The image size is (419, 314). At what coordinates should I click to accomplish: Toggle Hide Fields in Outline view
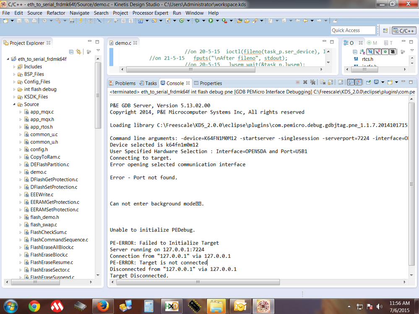point(370,52)
